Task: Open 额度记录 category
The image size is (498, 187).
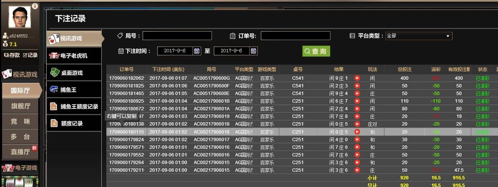Action: pos(74,123)
